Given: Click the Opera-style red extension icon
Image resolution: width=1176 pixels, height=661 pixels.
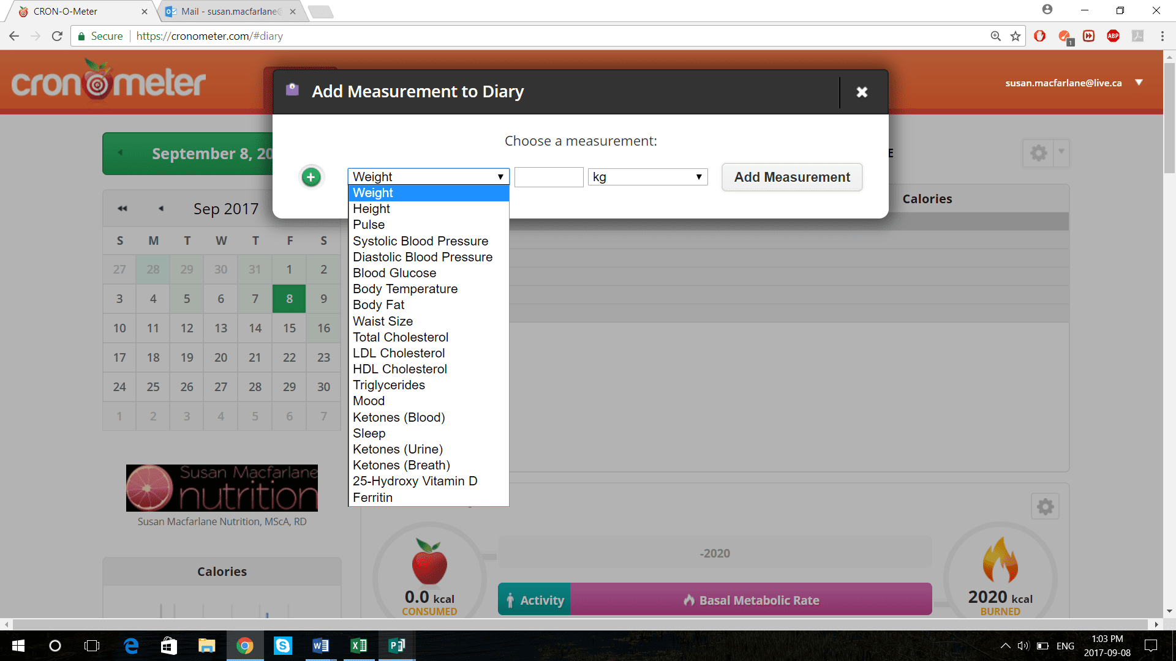Looking at the screenshot, I should 1040,36.
